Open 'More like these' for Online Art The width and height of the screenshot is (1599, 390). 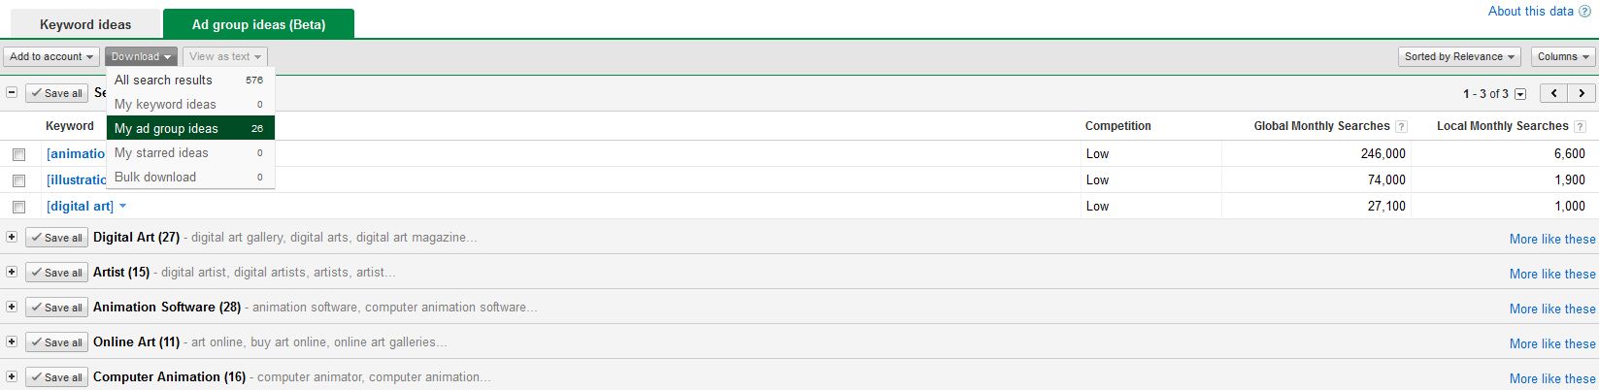point(1551,343)
